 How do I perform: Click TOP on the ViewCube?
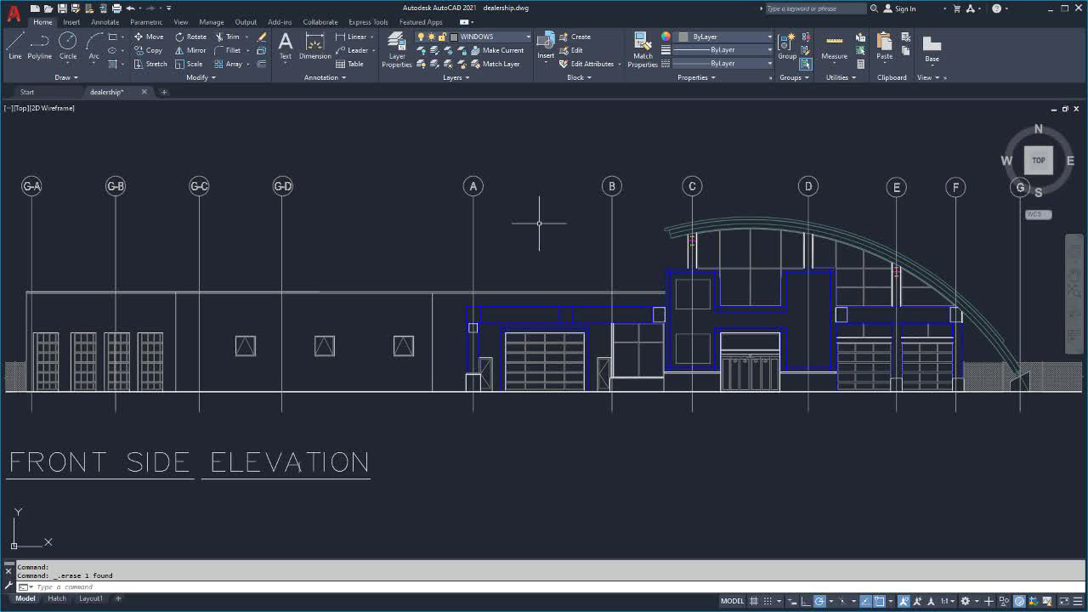point(1038,160)
